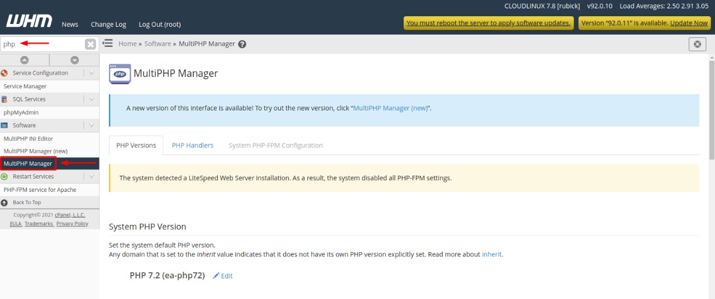Image resolution: width=715 pixels, height=299 pixels.
Task: Go to Home breadcrumb
Action: pos(127,44)
